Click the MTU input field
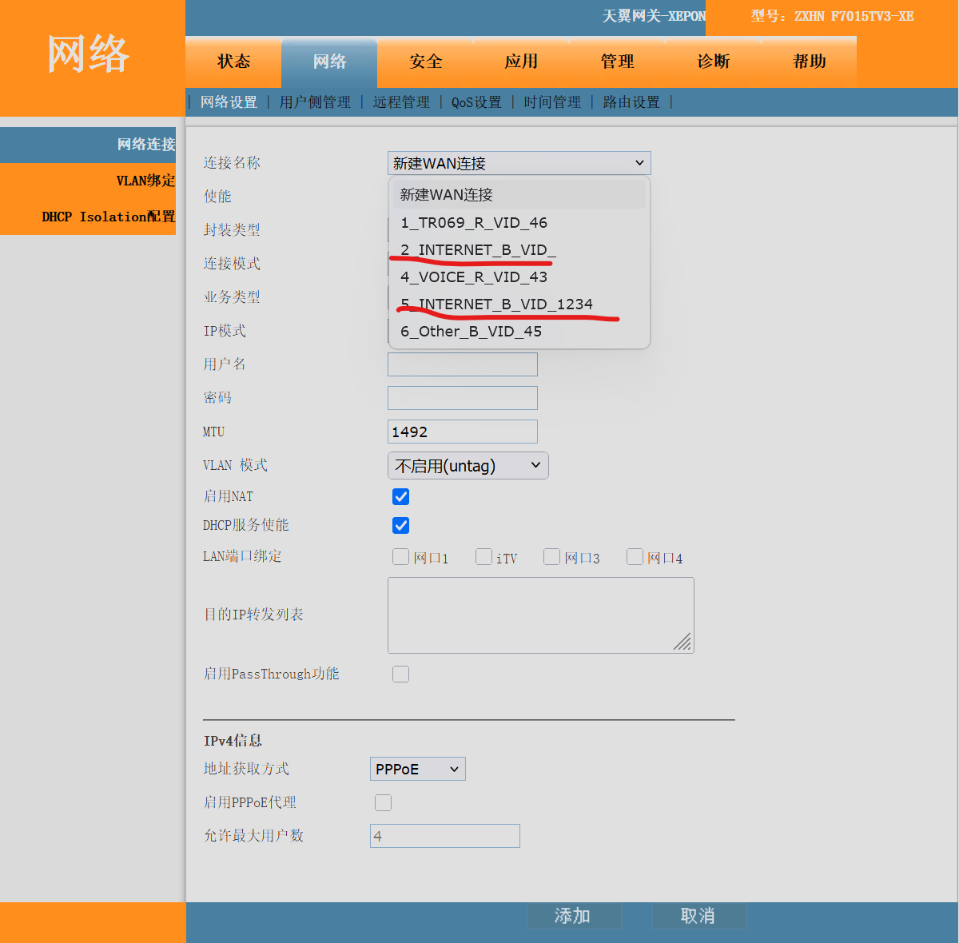 click(462, 432)
